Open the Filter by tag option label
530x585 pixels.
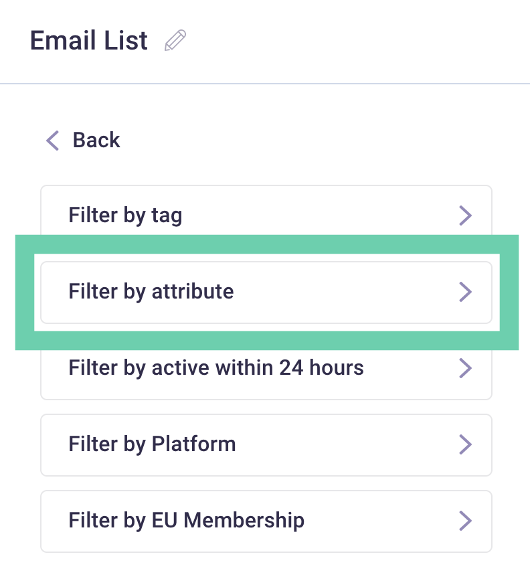[125, 216]
